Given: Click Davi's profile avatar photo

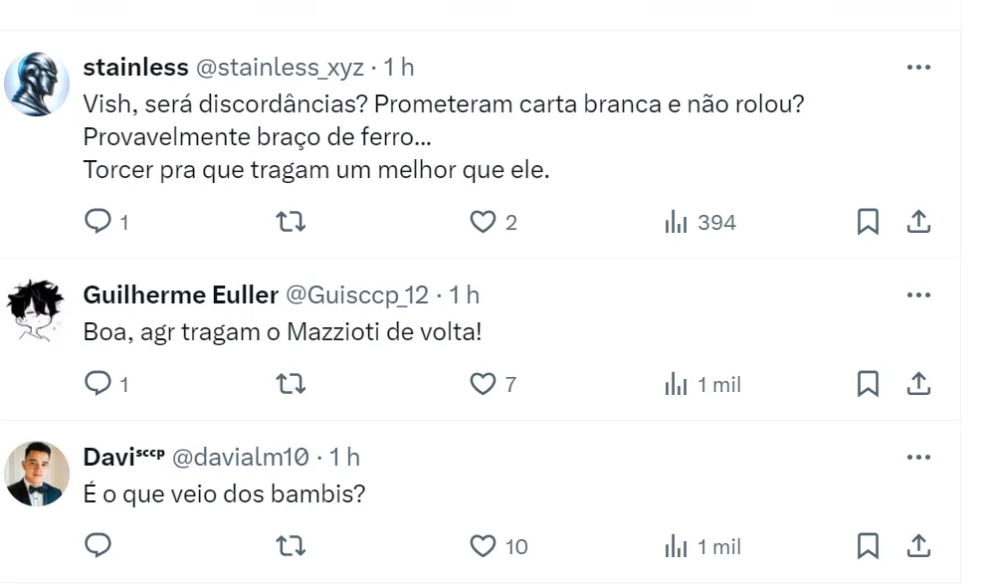Looking at the screenshot, I should (37, 475).
